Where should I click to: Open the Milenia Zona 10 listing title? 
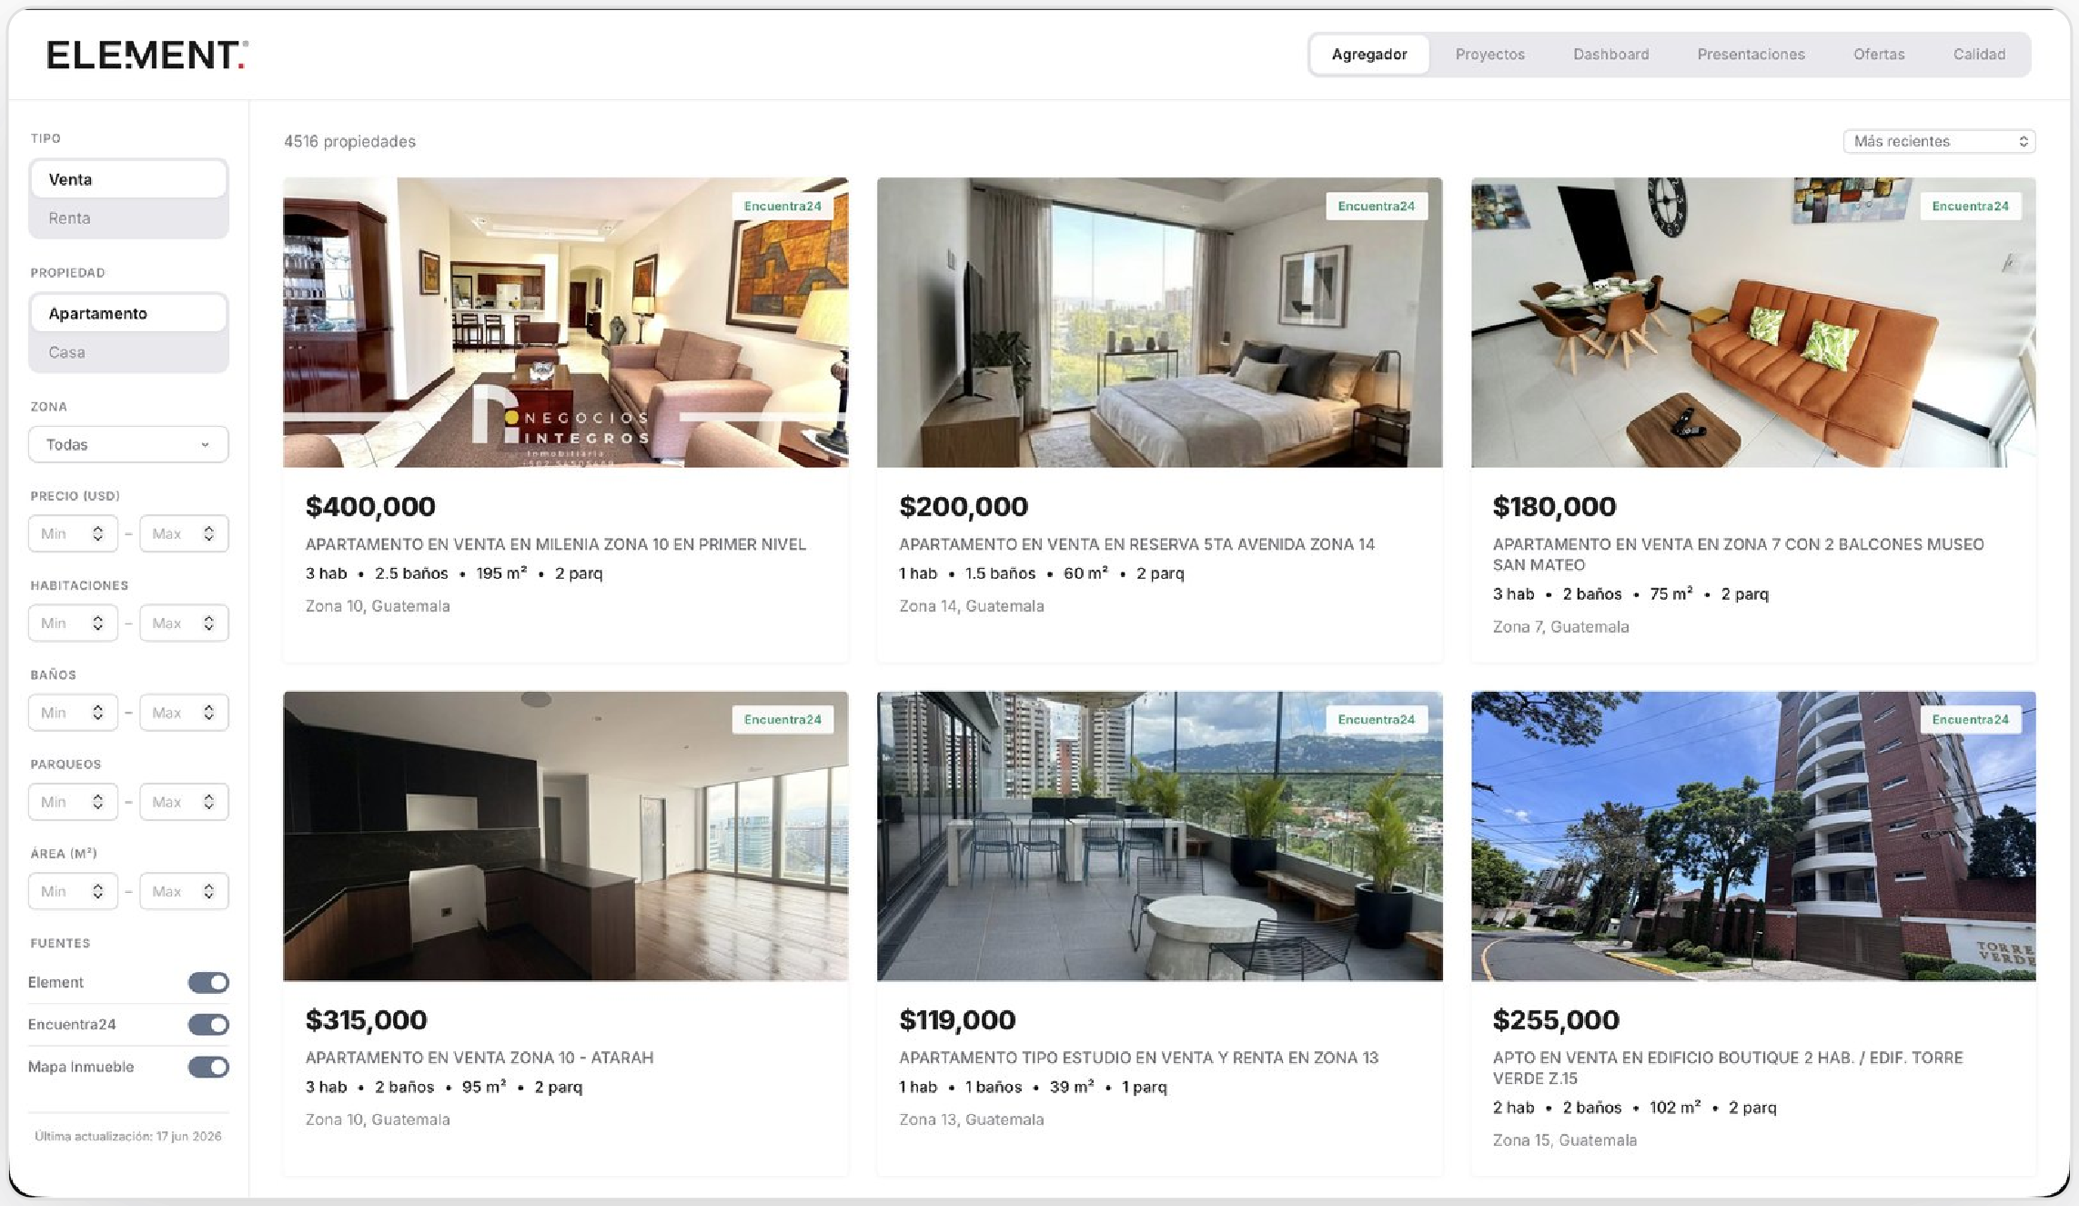point(555,544)
